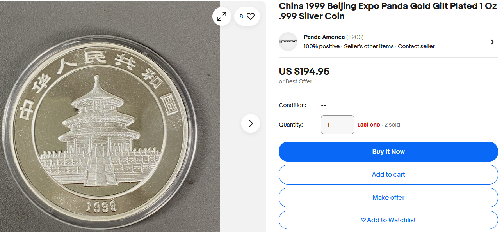Add the coin to your Watchlist
Viewport: 502px width, 232px height.
point(388,220)
